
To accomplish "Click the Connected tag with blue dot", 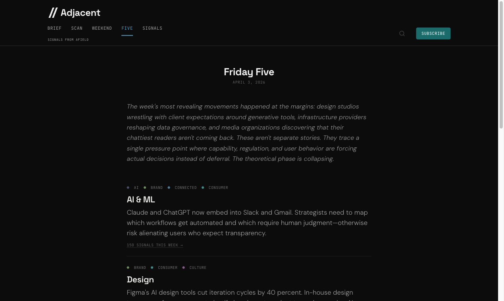I will 185,188.
